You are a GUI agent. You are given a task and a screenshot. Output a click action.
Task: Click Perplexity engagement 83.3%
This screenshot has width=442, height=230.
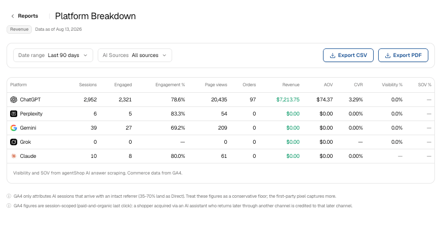(178, 113)
